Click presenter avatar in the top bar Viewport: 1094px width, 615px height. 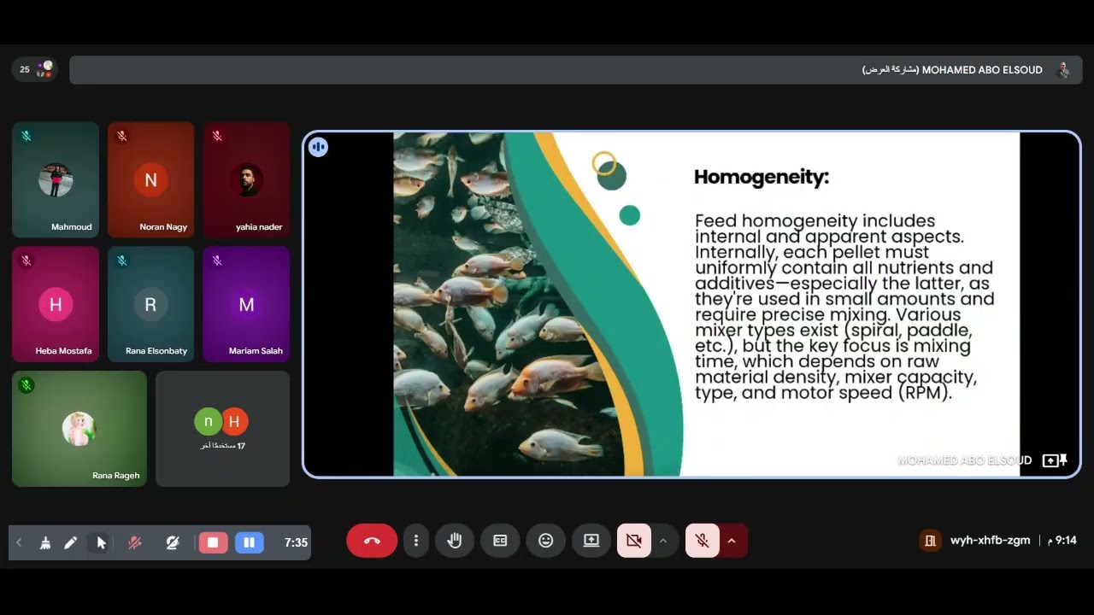(x=1063, y=70)
